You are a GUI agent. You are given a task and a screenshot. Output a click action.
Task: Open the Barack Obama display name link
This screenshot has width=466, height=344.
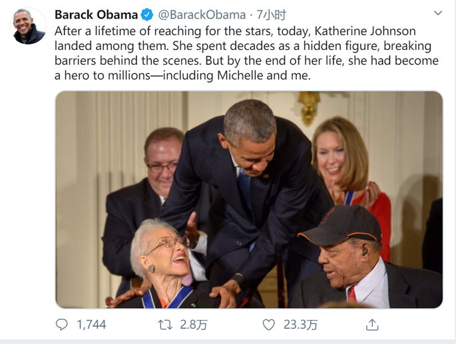click(x=96, y=15)
